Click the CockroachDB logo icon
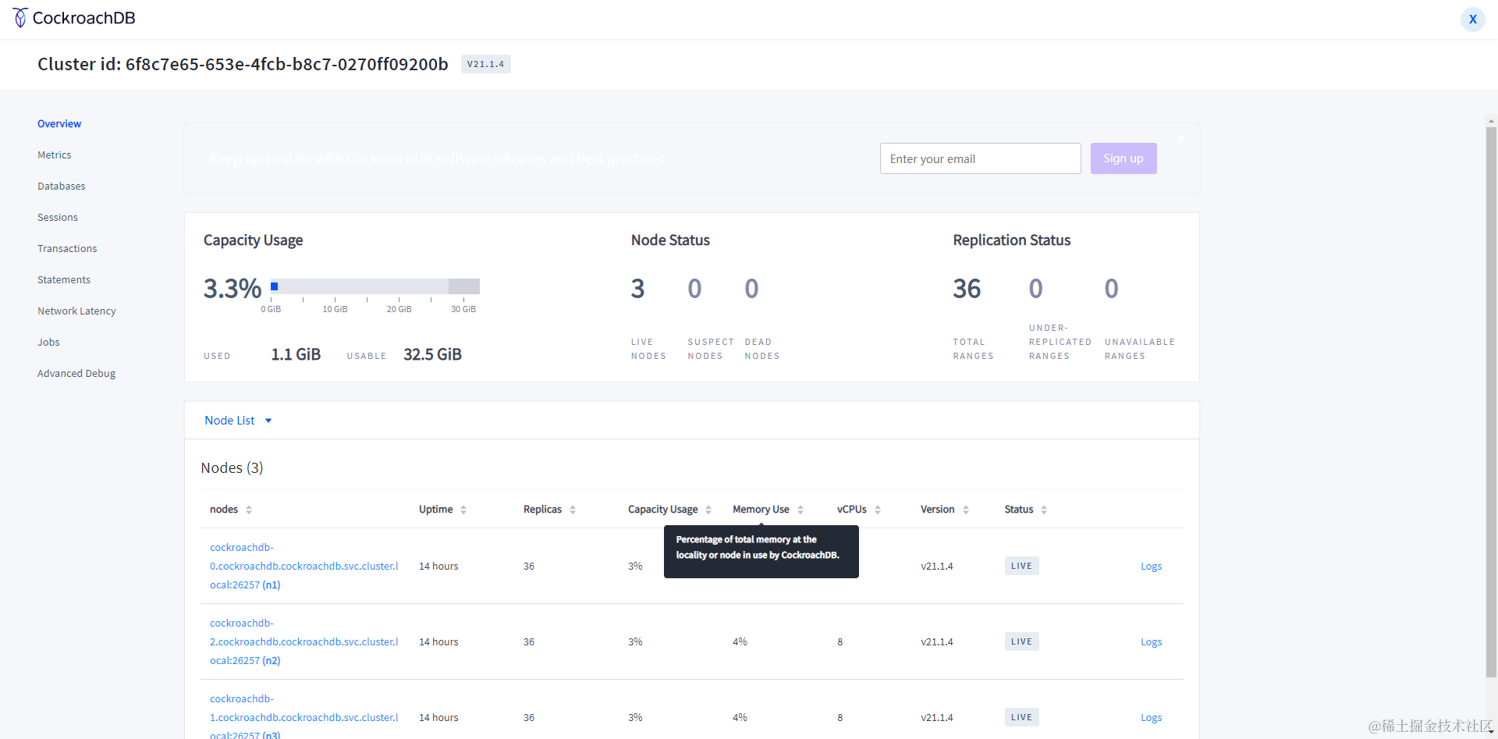This screenshot has height=739, width=1498. 20,18
